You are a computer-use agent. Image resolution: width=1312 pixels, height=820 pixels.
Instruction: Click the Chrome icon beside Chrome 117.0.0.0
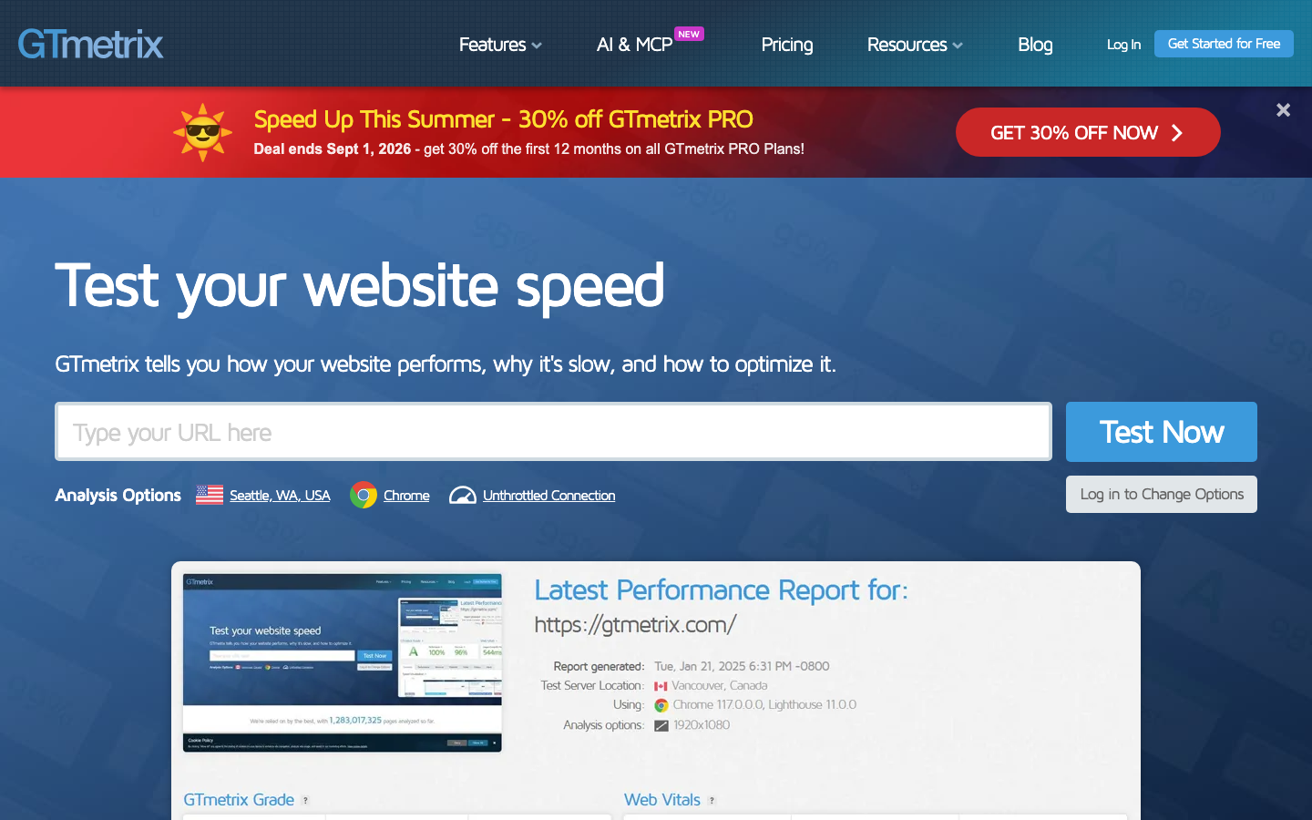661,705
